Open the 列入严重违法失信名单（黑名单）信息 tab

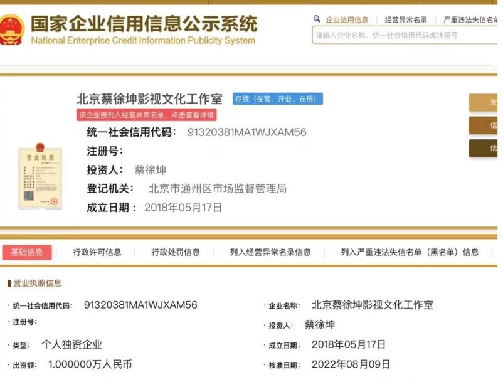point(410,252)
